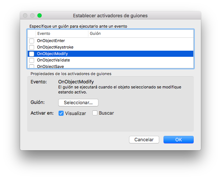Select the OnObjectSave event row
The height and width of the screenshot is (179, 221).
tap(111, 66)
